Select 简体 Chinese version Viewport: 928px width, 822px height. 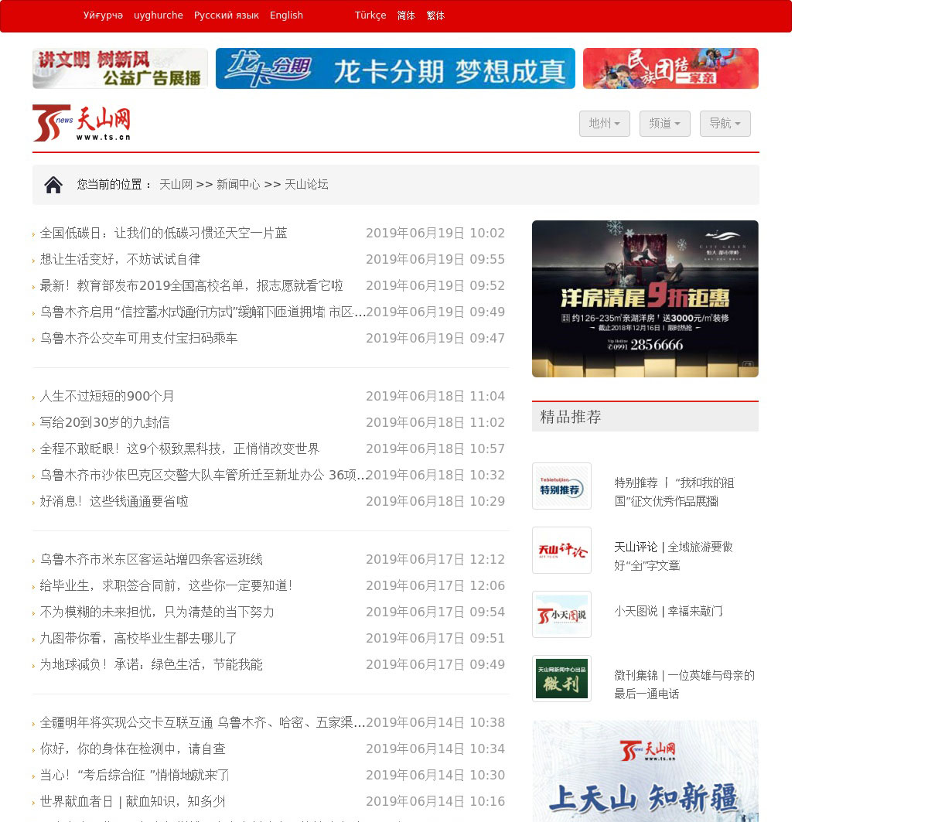pyautogui.click(x=406, y=15)
